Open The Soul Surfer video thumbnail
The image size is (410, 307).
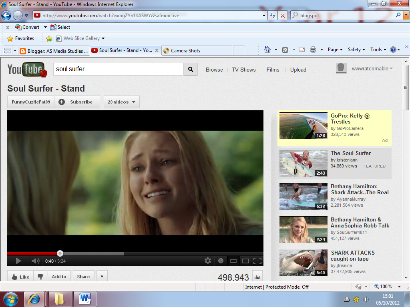coord(303,163)
